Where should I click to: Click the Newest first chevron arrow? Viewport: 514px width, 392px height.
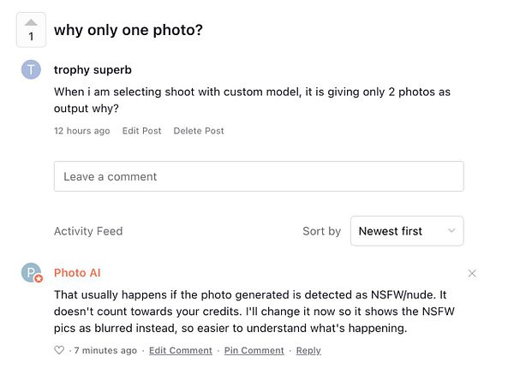coord(451,231)
